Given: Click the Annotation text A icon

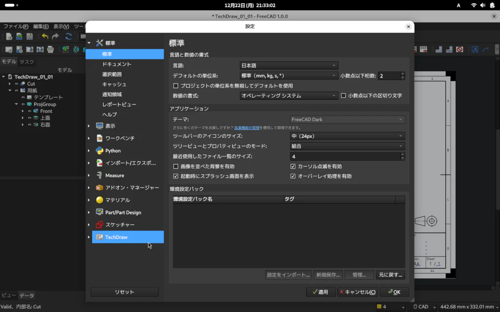Looking at the screenshot, I should (x=475, y=49).
